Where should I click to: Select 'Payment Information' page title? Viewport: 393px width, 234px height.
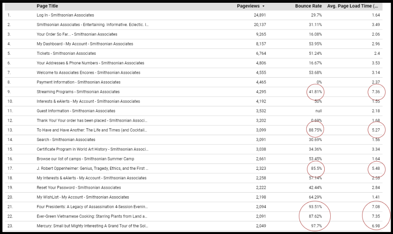coord(79,82)
